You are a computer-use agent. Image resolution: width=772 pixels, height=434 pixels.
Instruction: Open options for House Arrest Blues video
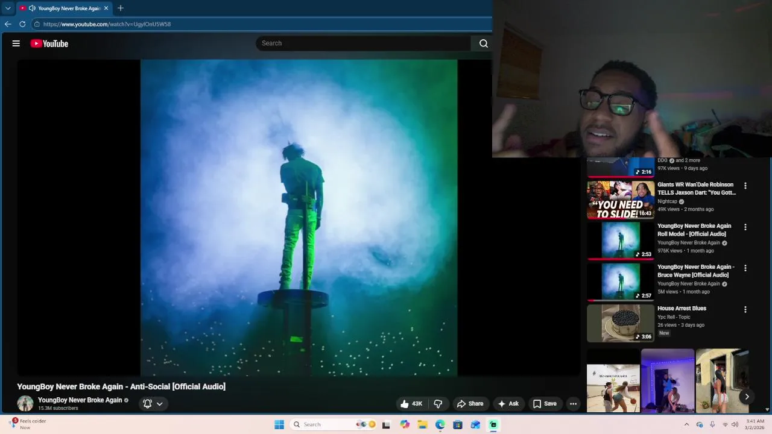745,310
